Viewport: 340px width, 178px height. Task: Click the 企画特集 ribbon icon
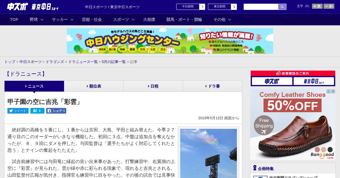[255, 168]
